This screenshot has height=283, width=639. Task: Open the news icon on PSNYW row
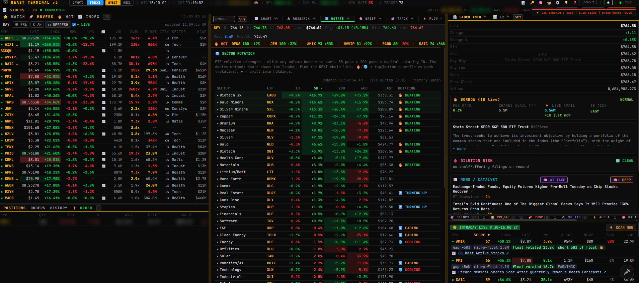pos(103,70)
